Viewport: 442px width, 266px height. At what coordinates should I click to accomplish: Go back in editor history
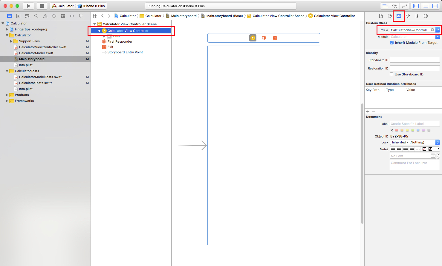tap(103, 16)
